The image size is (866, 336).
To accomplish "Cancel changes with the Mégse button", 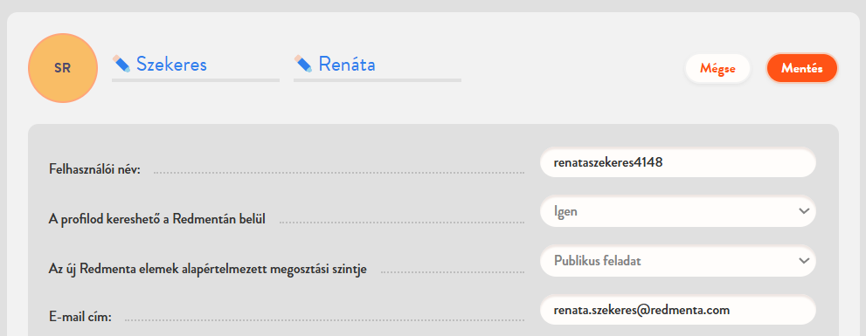I will pos(717,68).
